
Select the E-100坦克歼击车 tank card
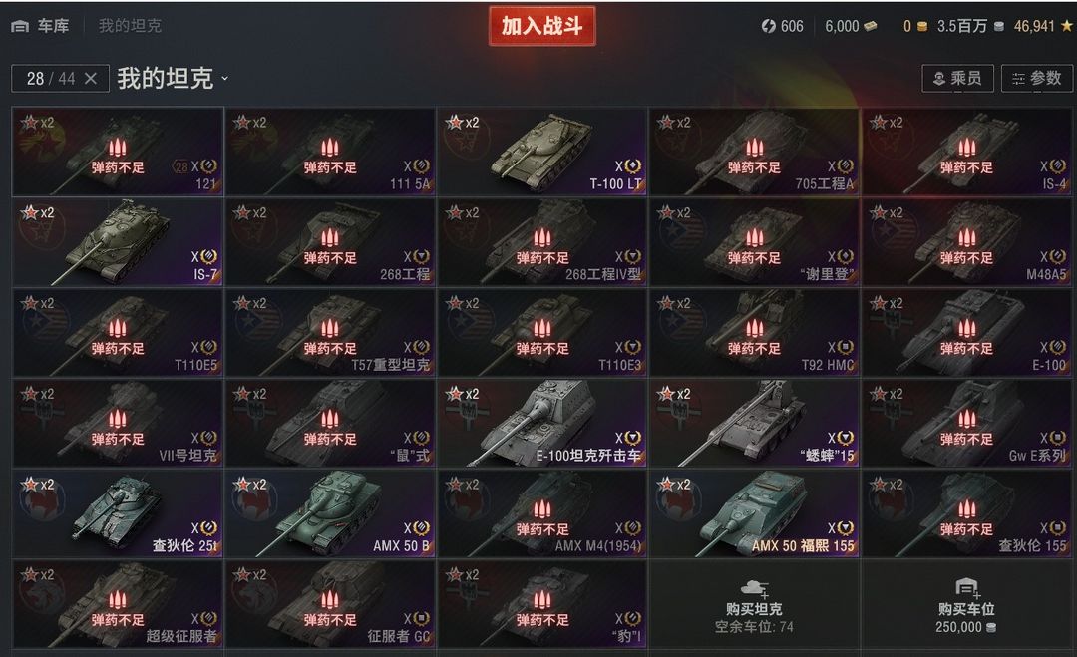point(541,423)
